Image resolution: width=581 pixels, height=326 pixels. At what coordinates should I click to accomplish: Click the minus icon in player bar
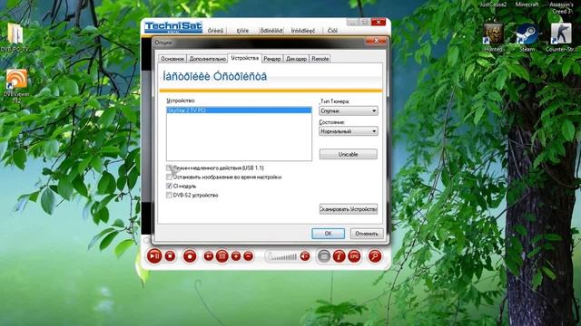pos(248,255)
